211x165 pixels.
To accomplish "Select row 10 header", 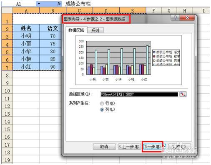I will pyautogui.click(x=7, y=91).
